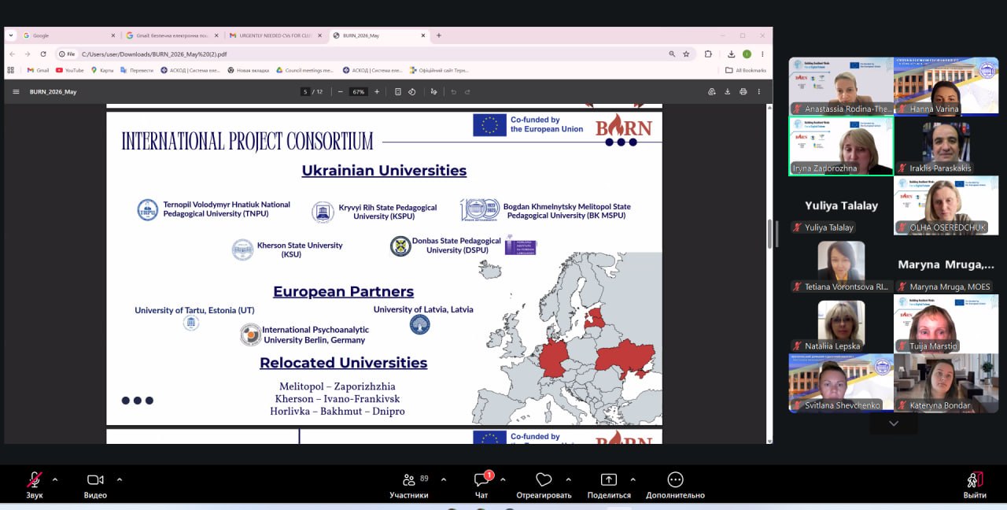The width and height of the screenshot is (1007, 510).
Task: Open the Чат chat panel
Action: click(x=481, y=484)
